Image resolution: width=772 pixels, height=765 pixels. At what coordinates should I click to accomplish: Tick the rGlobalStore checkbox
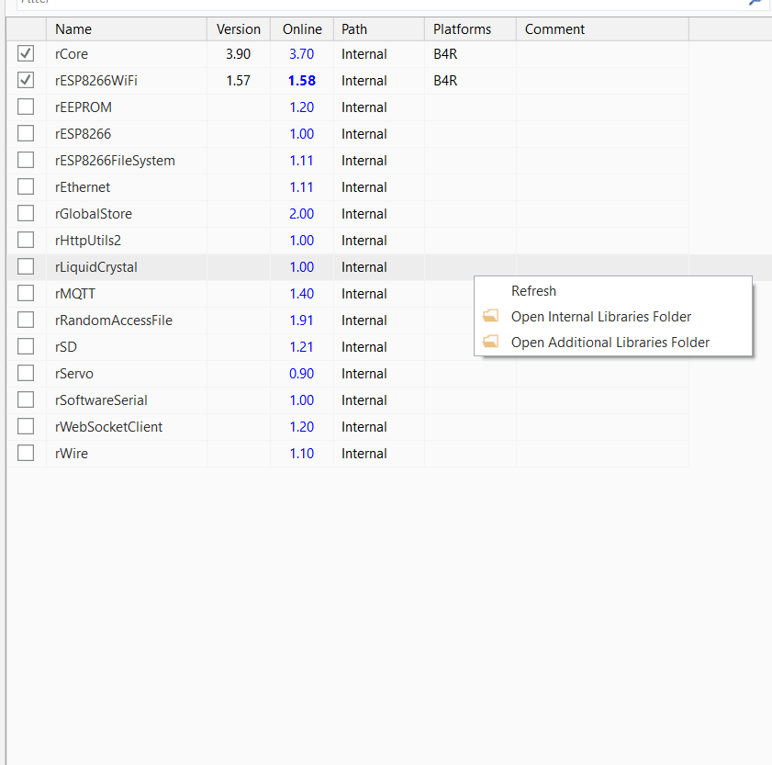click(26, 213)
